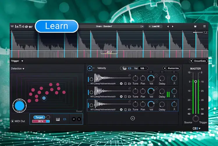This screenshot has width=218, height=146.
Task: Click the 80 % target sensitivity bar
Action: pos(41,121)
